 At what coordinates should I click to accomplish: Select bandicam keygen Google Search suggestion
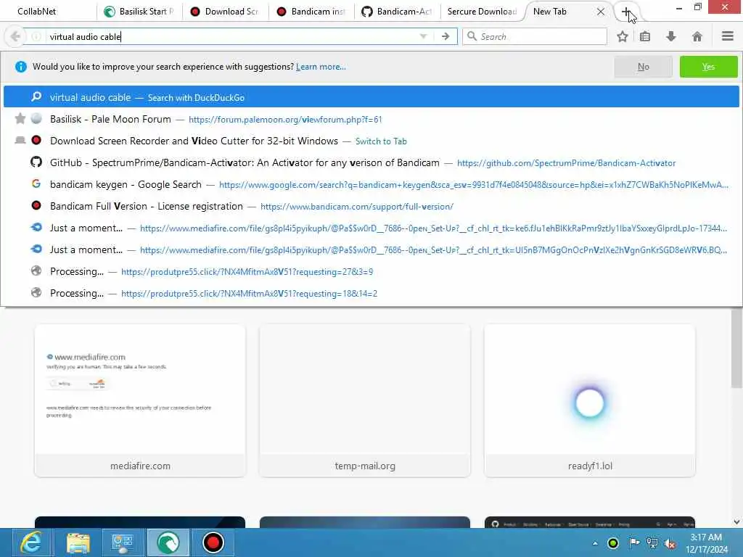point(371,184)
